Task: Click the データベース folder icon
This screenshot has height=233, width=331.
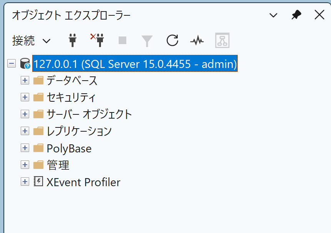Action: pyautogui.click(x=38, y=80)
